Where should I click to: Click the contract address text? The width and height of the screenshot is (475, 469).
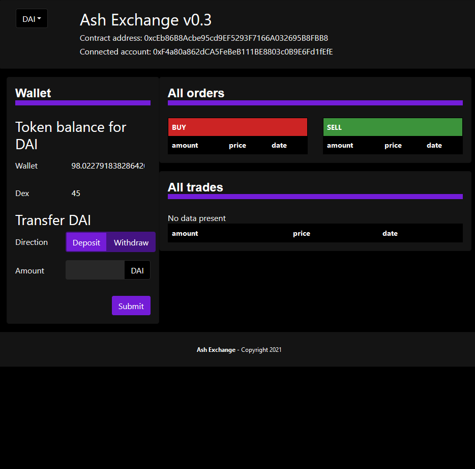pyautogui.click(x=236, y=38)
